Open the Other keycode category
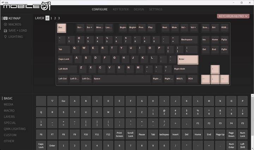Image resolution: width=254 pixels, height=150 pixels. [x=9, y=141]
